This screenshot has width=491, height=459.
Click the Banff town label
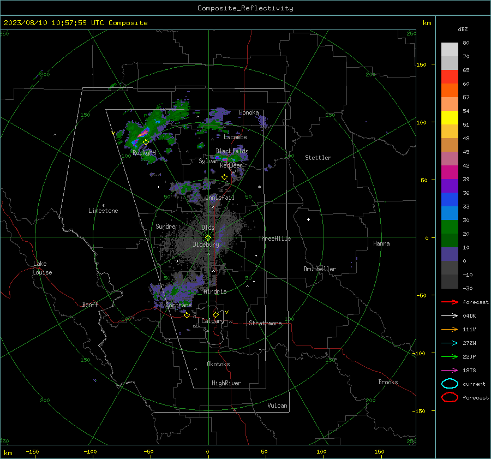[x=90, y=305]
